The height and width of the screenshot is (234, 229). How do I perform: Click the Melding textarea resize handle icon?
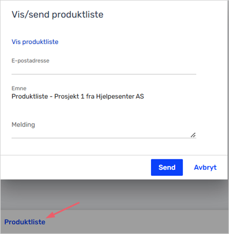193,135
